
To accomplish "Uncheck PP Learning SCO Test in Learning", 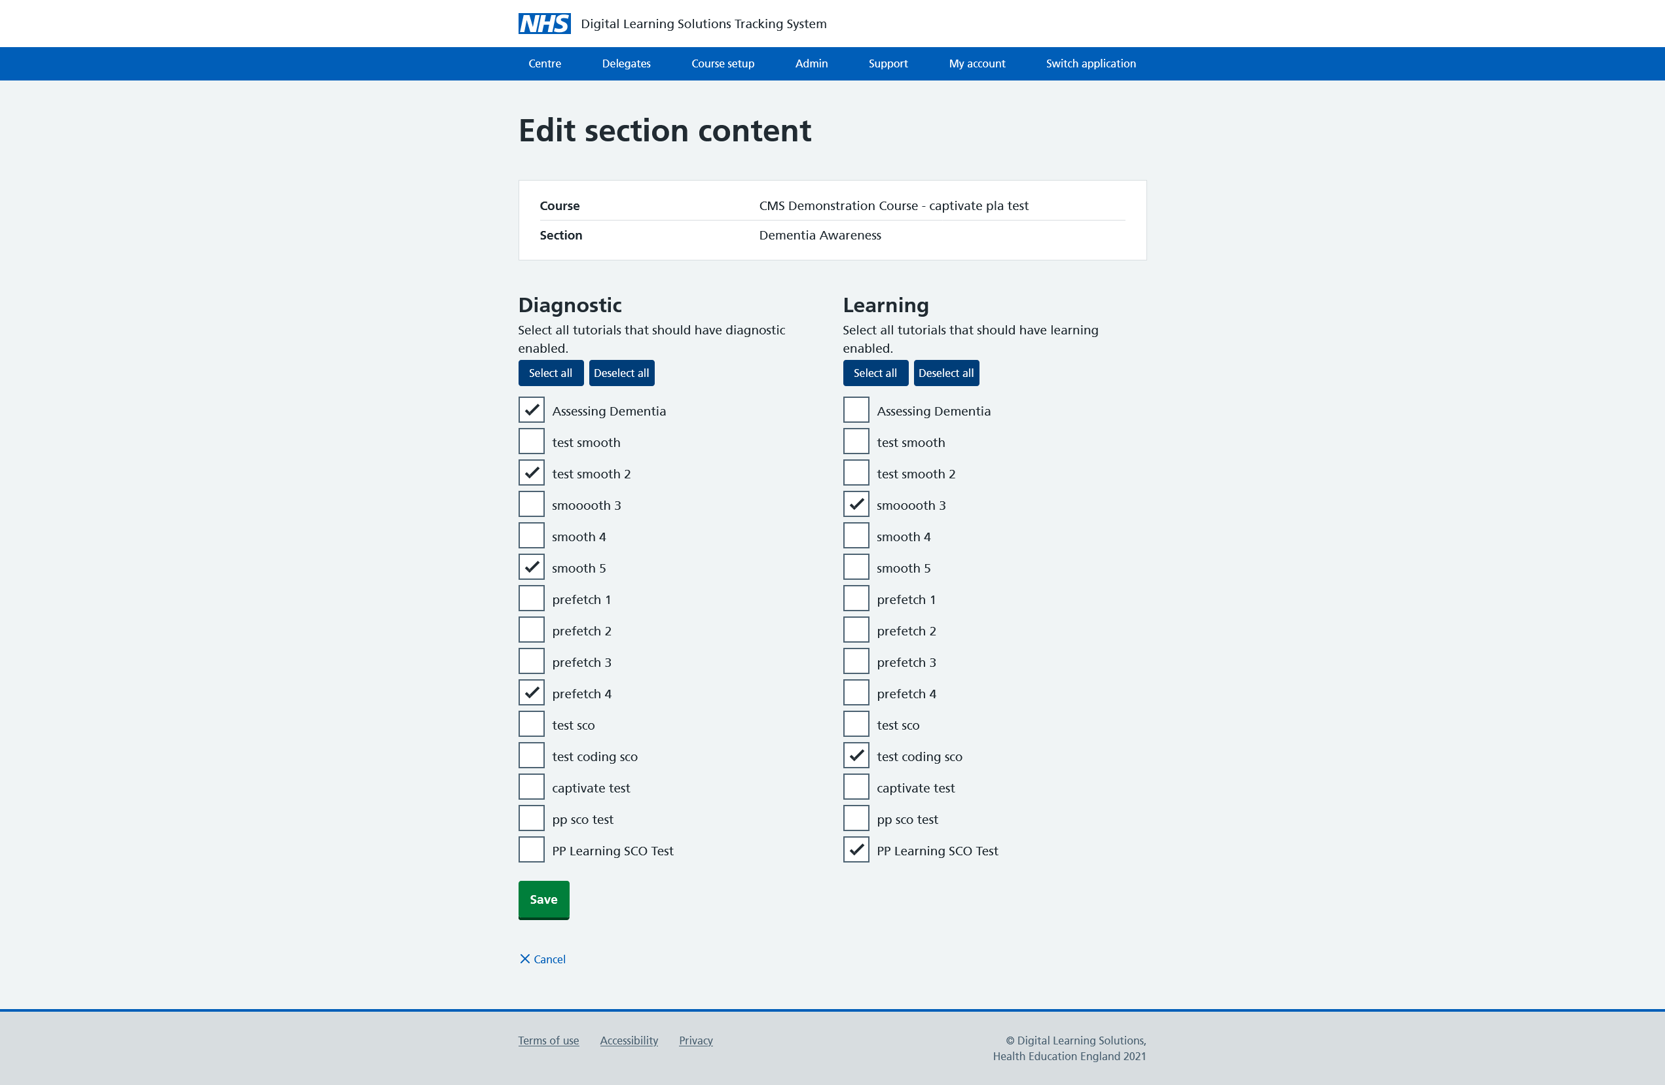I will [x=856, y=850].
